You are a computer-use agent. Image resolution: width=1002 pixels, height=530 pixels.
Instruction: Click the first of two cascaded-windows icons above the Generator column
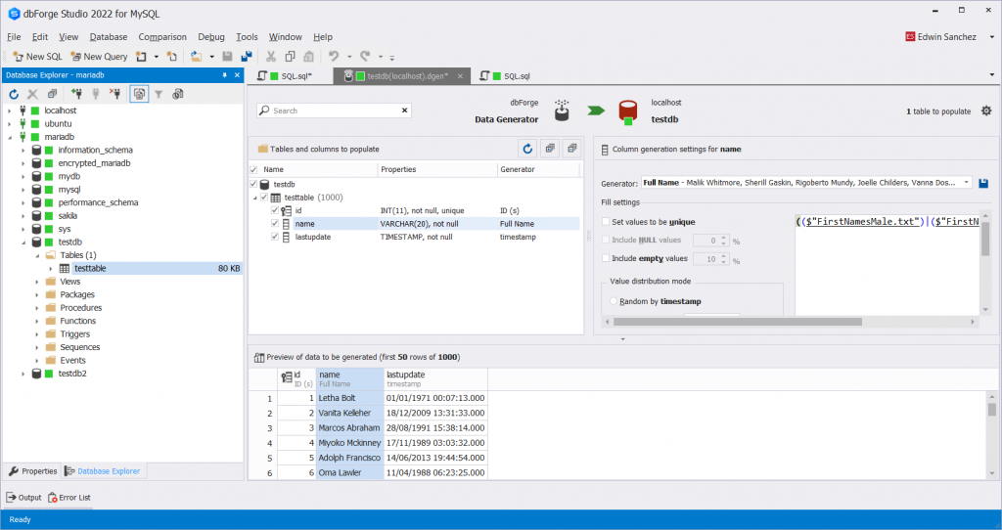tap(550, 149)
